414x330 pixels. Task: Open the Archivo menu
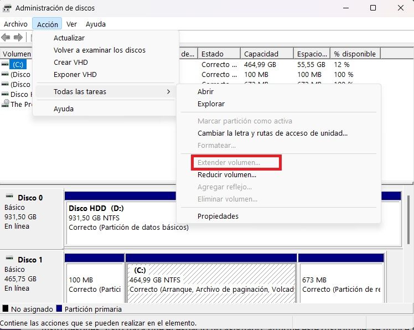(15, 24)
